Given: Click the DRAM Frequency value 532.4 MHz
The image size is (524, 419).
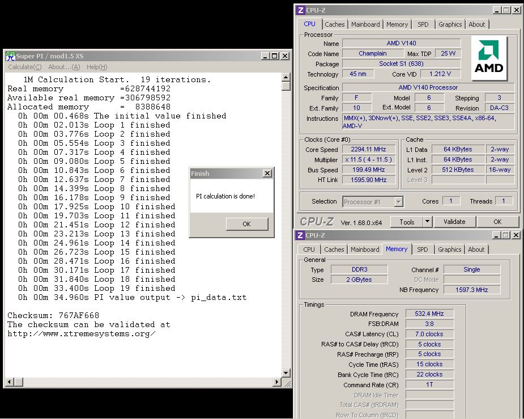Looking at the screenshot, I should (429, 314).
